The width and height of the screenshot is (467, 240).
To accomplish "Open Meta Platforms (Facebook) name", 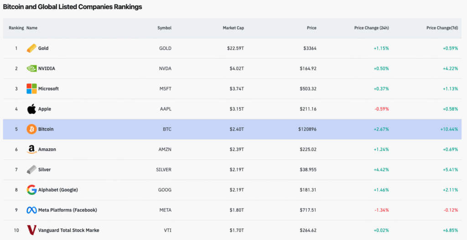I will pos(67,210).
